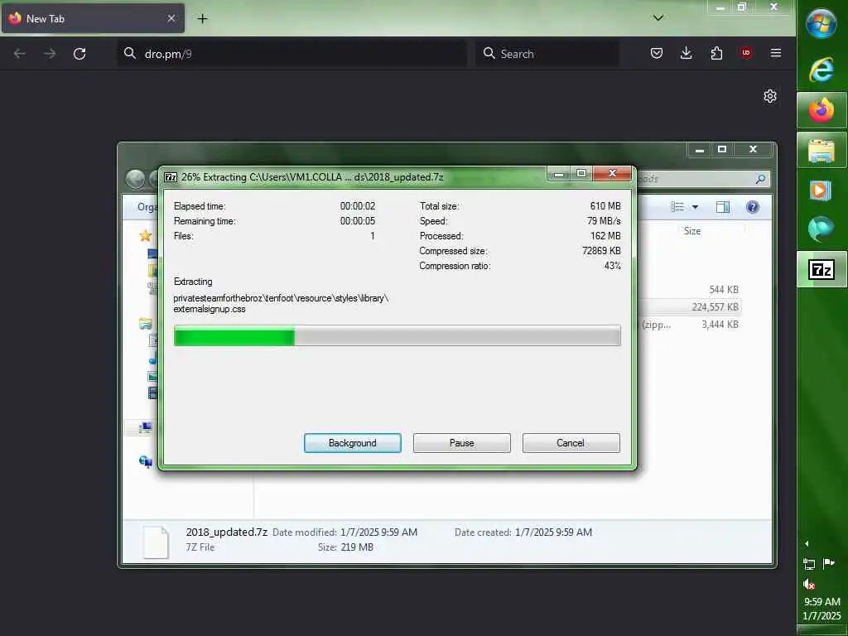Screen dimensions: 848x636
Task: Click the Firefox Search box
Action: 547,54
